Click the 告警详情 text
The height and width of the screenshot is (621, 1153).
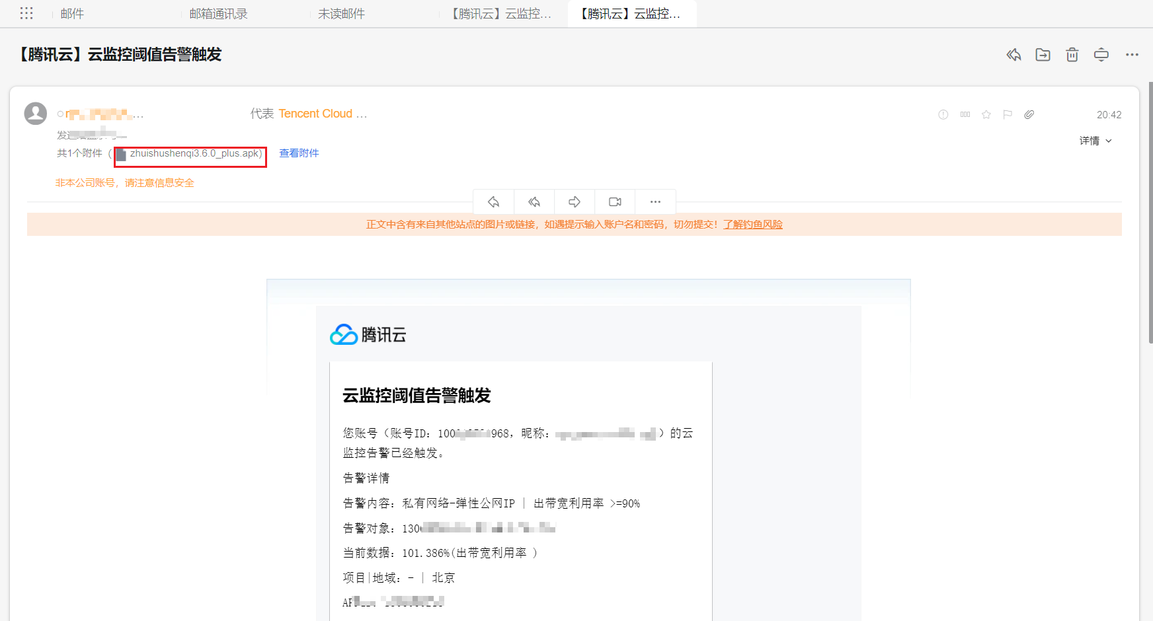tap(366, 478)
